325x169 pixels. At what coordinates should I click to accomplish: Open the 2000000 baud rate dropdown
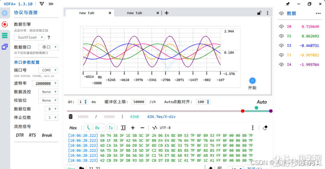click(x=45, y=83)
